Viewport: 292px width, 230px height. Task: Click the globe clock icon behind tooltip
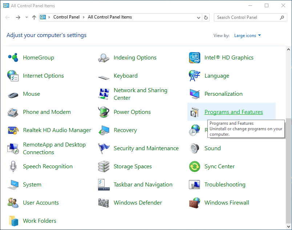pyautogui.click(x=194, y=130)
